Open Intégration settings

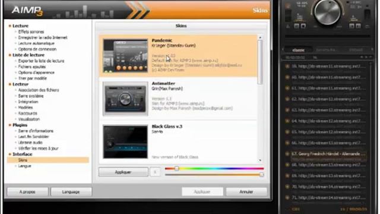[x=28, y=102]
